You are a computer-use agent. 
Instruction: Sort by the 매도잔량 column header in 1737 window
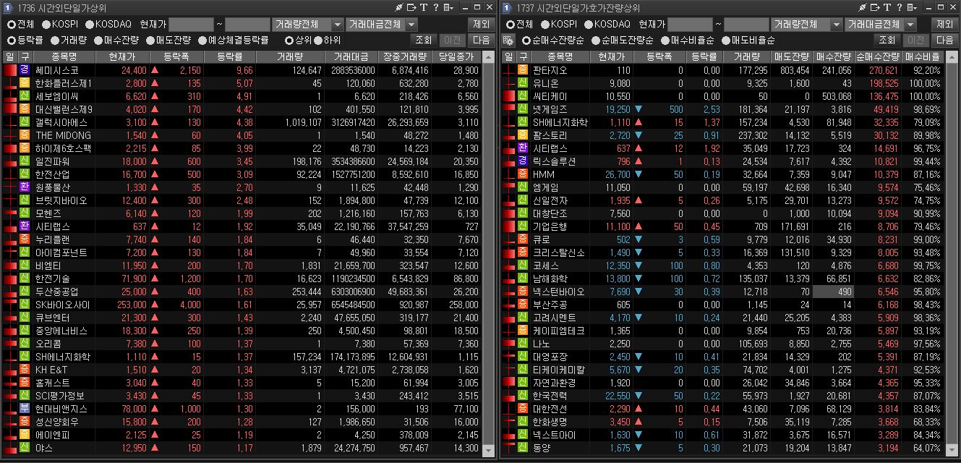(x=792, y=56)
